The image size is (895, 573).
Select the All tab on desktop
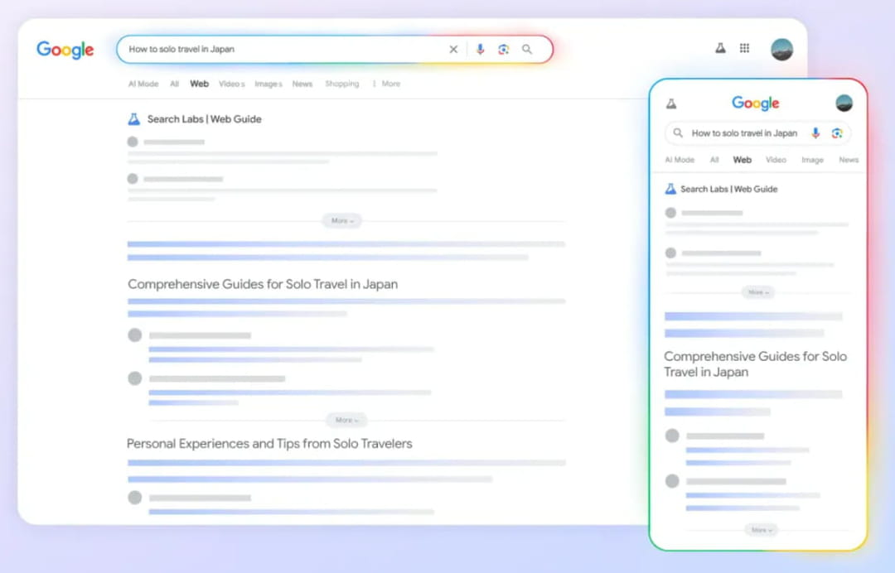[175, 84]
